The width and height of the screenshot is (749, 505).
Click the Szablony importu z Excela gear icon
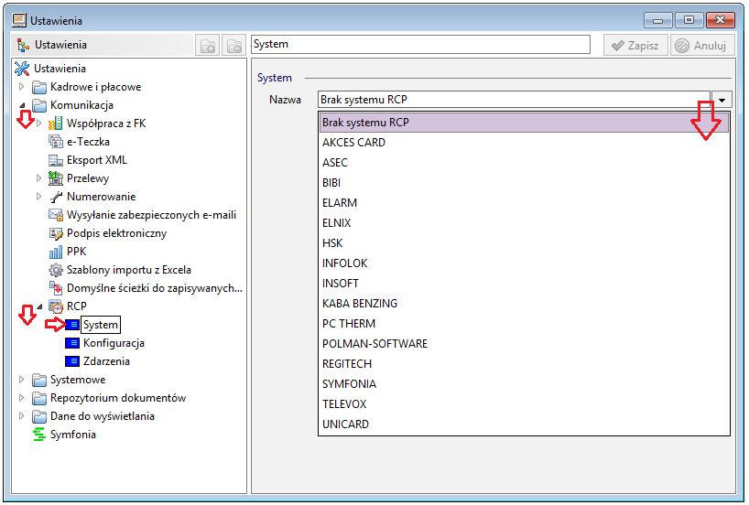point(56,270)
